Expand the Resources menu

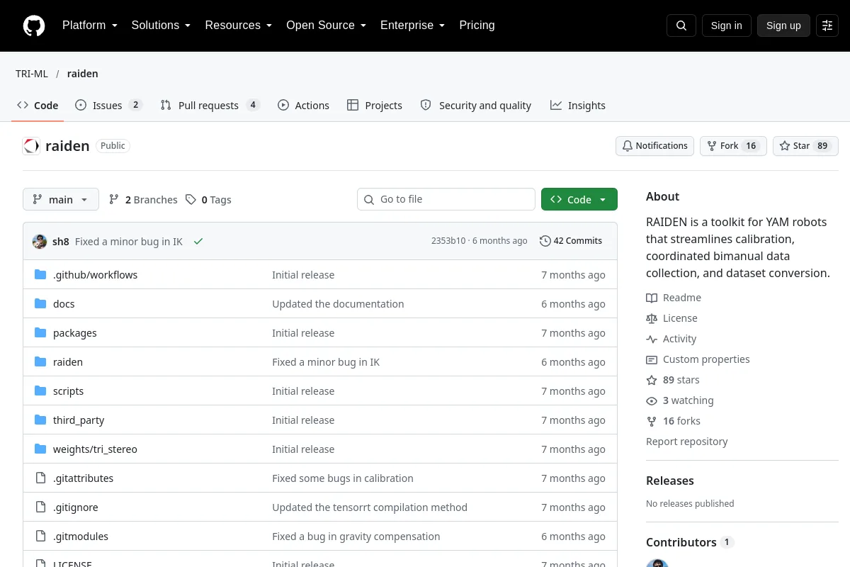tap(238, 26)
